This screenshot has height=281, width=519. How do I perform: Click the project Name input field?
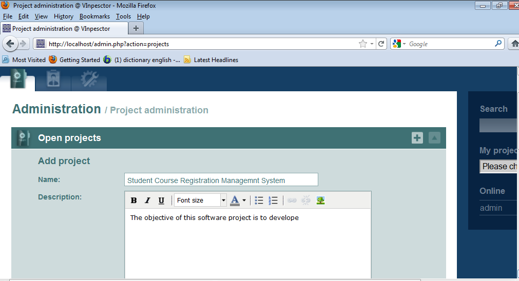click(221, 180)
